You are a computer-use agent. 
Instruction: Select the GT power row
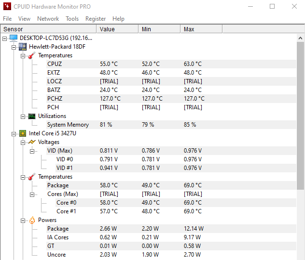171,246
